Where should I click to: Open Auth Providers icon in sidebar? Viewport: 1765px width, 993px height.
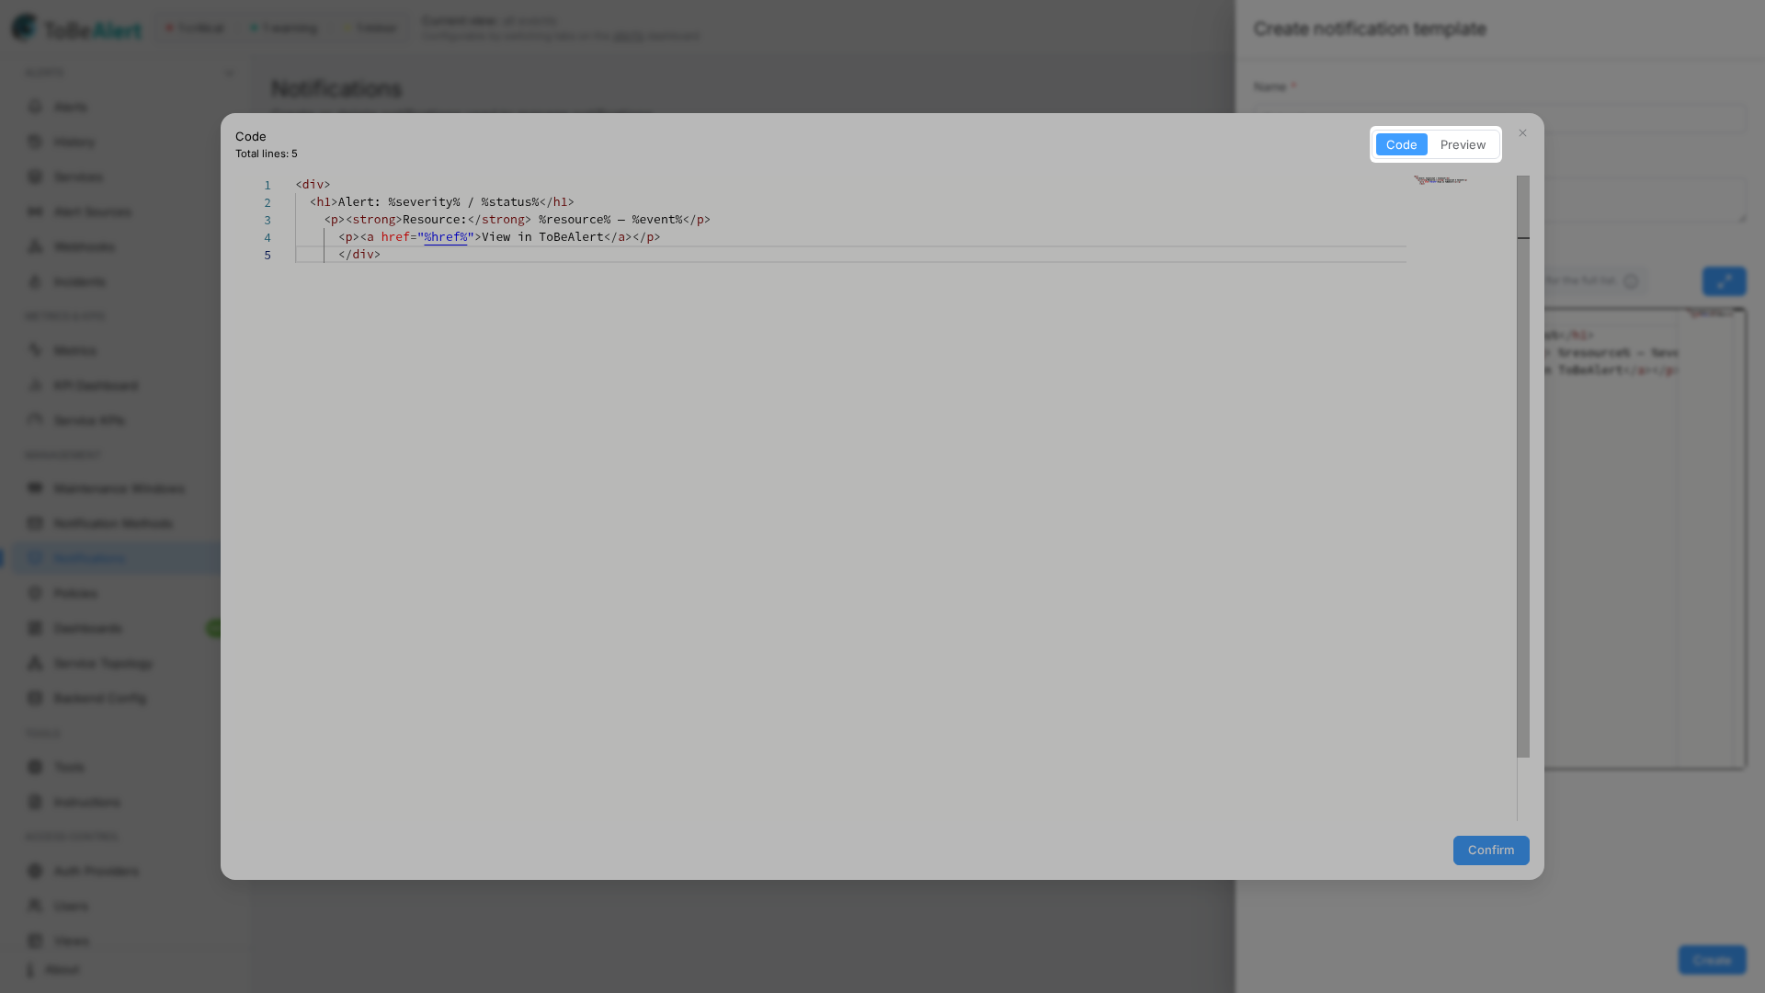pos(35,871)
